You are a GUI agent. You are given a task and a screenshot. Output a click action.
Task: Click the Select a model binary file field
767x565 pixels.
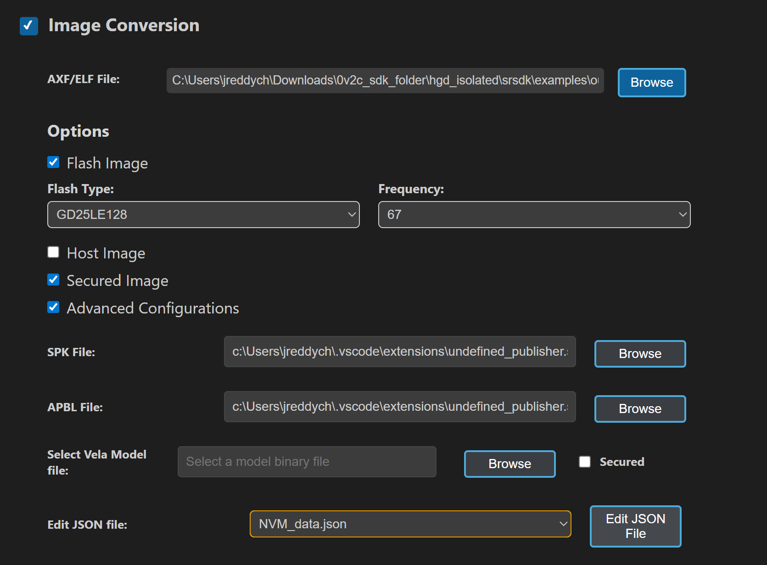[307, 462]
